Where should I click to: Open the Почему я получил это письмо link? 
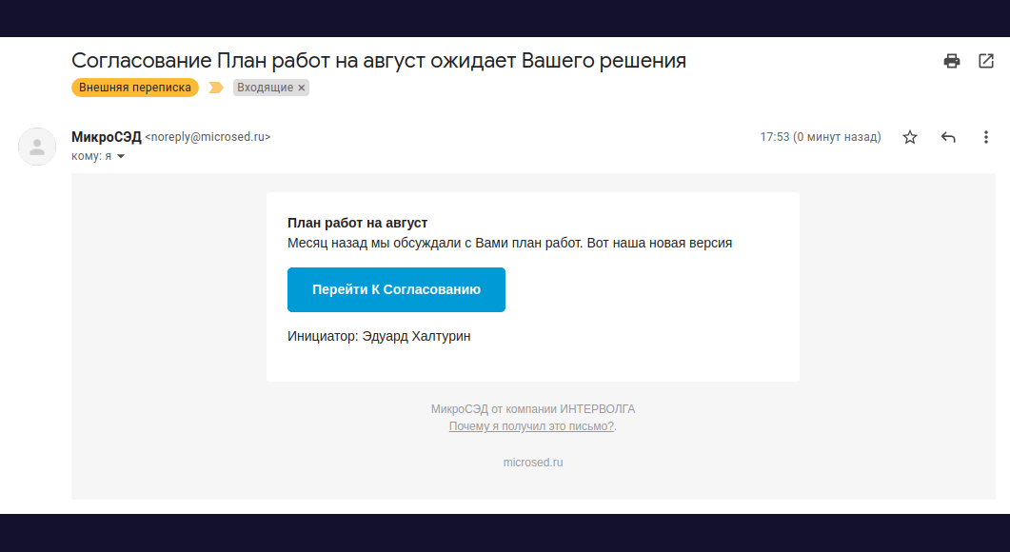point(530,426)
